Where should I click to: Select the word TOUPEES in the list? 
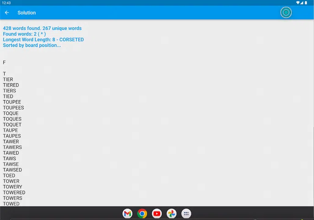[x=13, y=108]
